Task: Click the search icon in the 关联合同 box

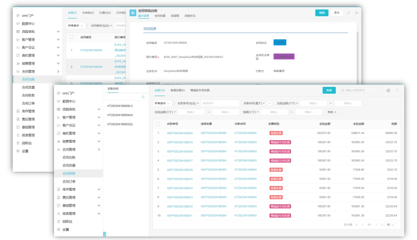Action: click(143, 97)
